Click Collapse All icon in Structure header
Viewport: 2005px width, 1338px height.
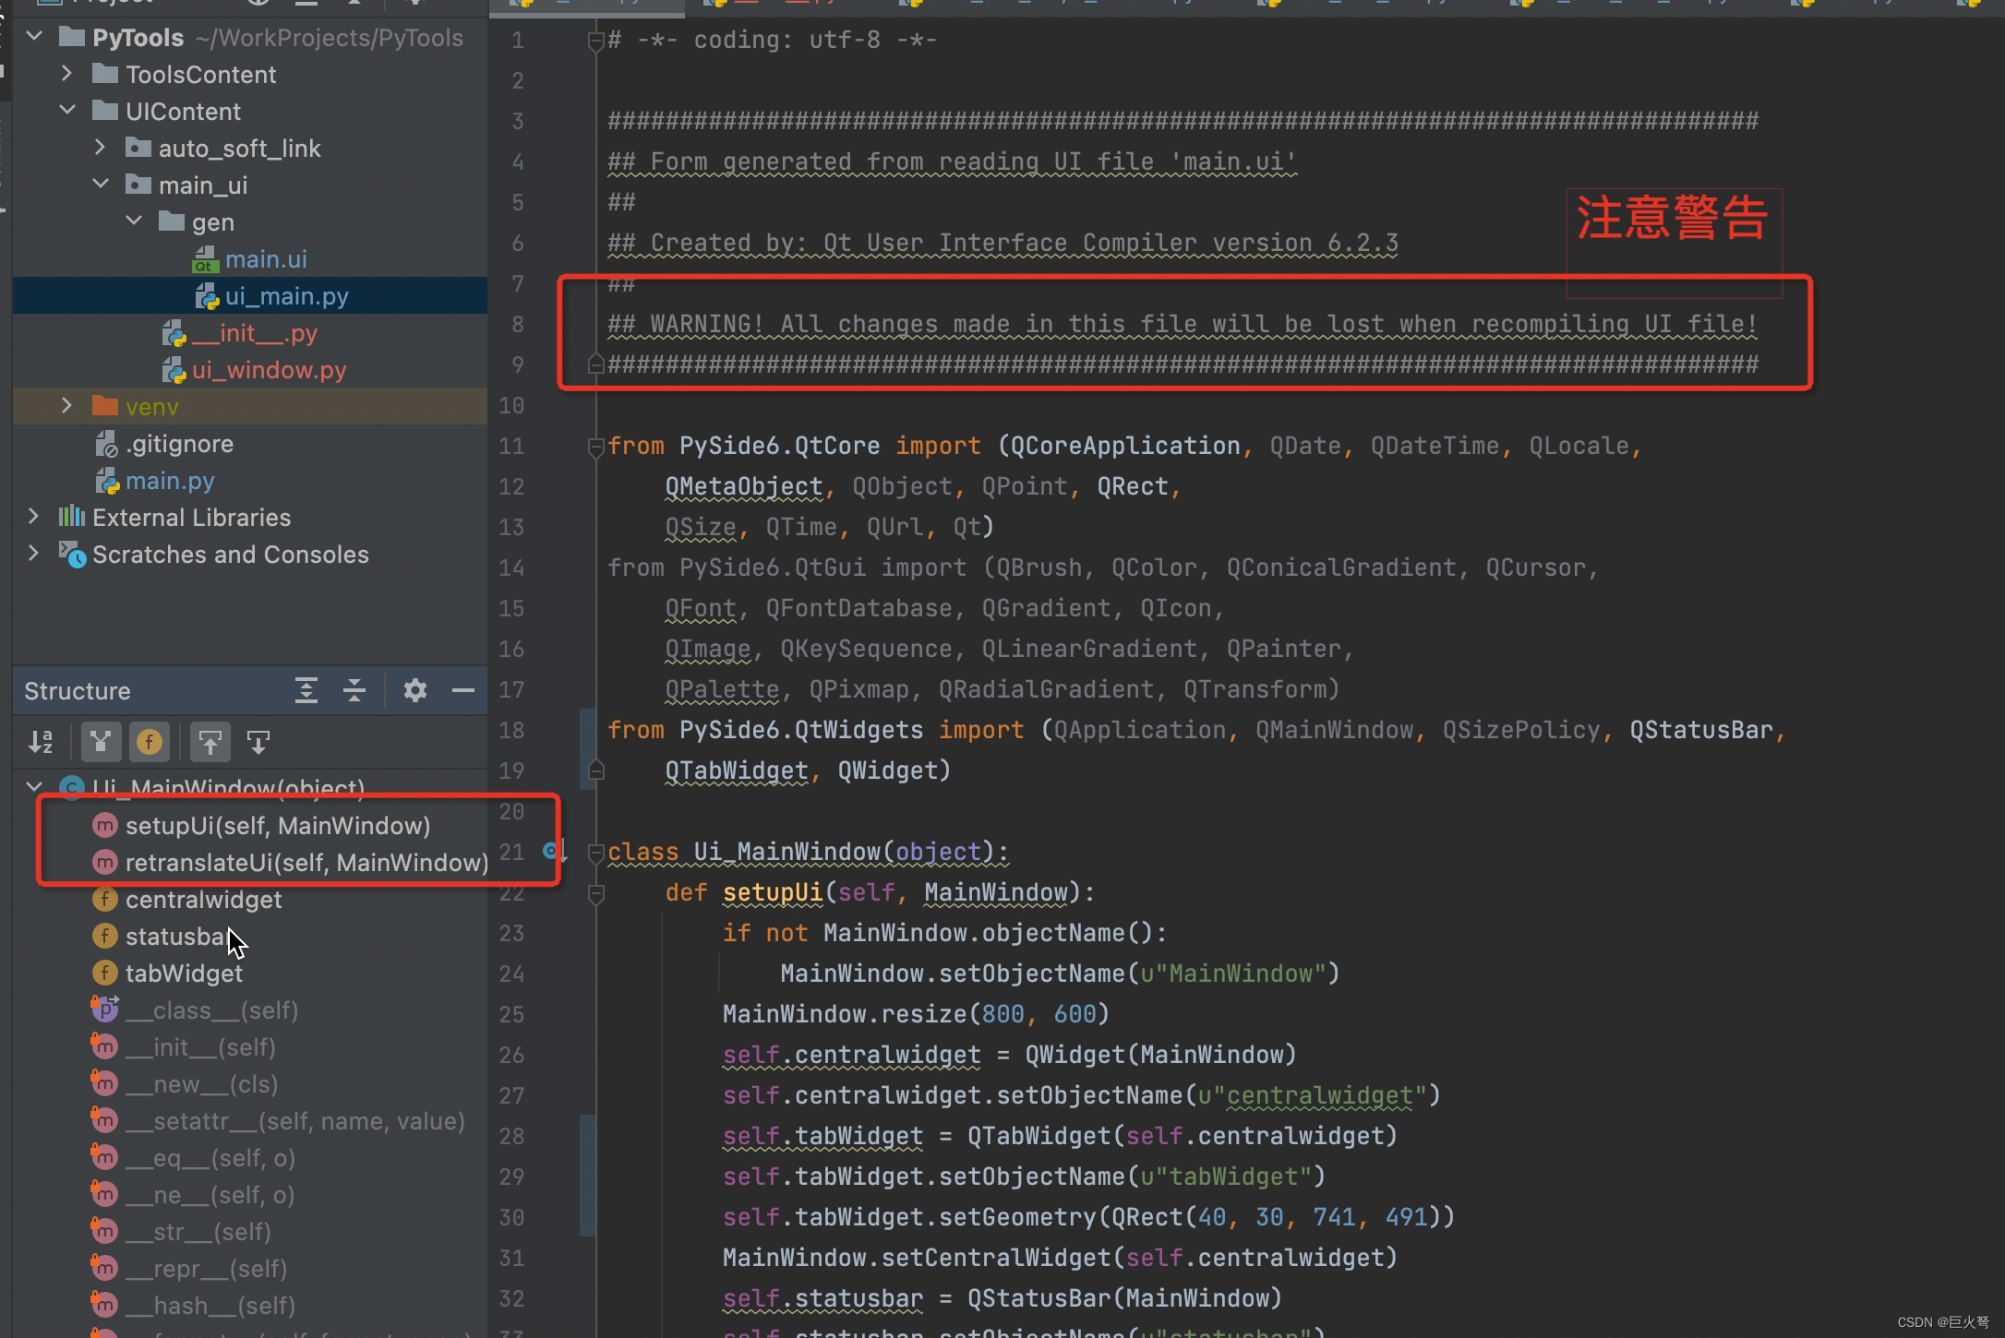point(354,690)
